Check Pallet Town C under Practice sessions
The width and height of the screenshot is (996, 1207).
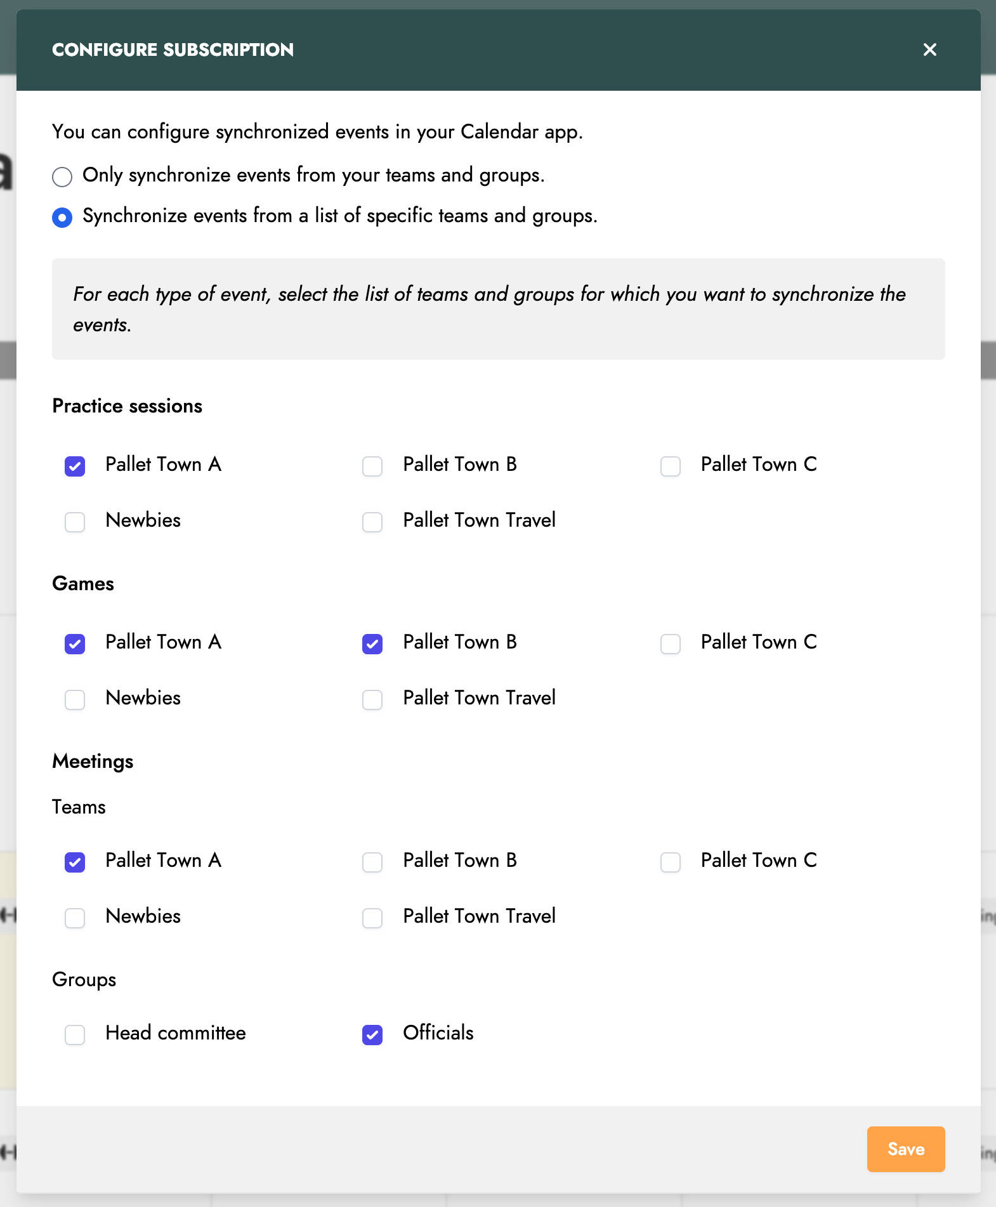[671, 466]
